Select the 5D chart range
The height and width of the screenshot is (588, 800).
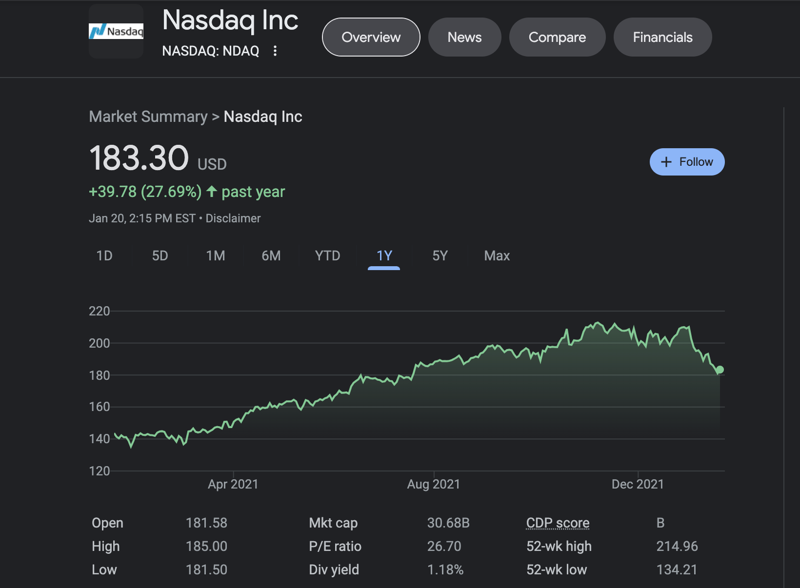160,255
